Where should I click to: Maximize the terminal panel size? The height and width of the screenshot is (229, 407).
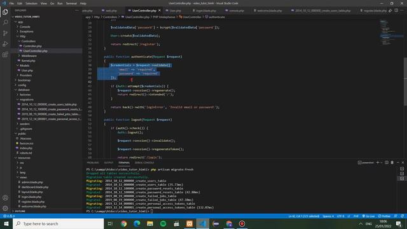(x=397, y=163)
